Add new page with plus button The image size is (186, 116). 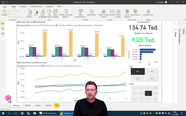57,105
